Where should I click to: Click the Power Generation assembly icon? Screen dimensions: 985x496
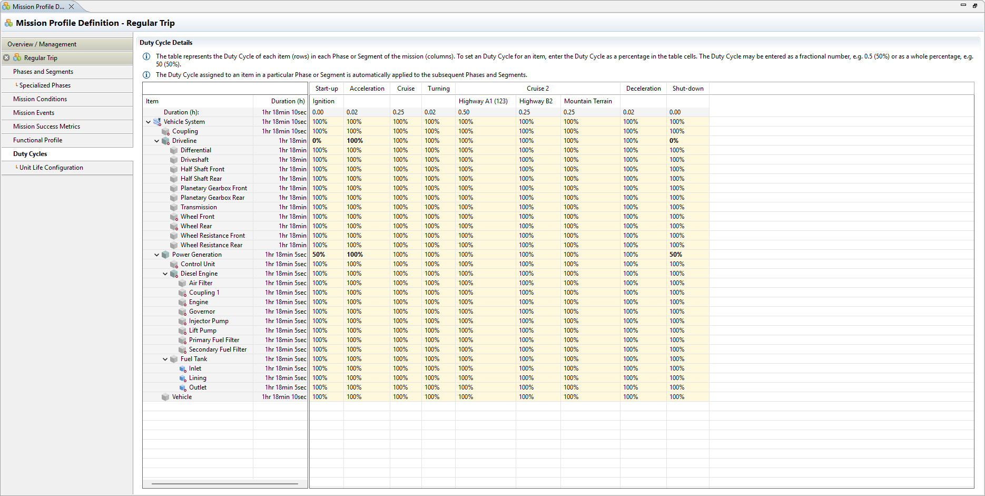pyautogui.click(x=165, y=255)
